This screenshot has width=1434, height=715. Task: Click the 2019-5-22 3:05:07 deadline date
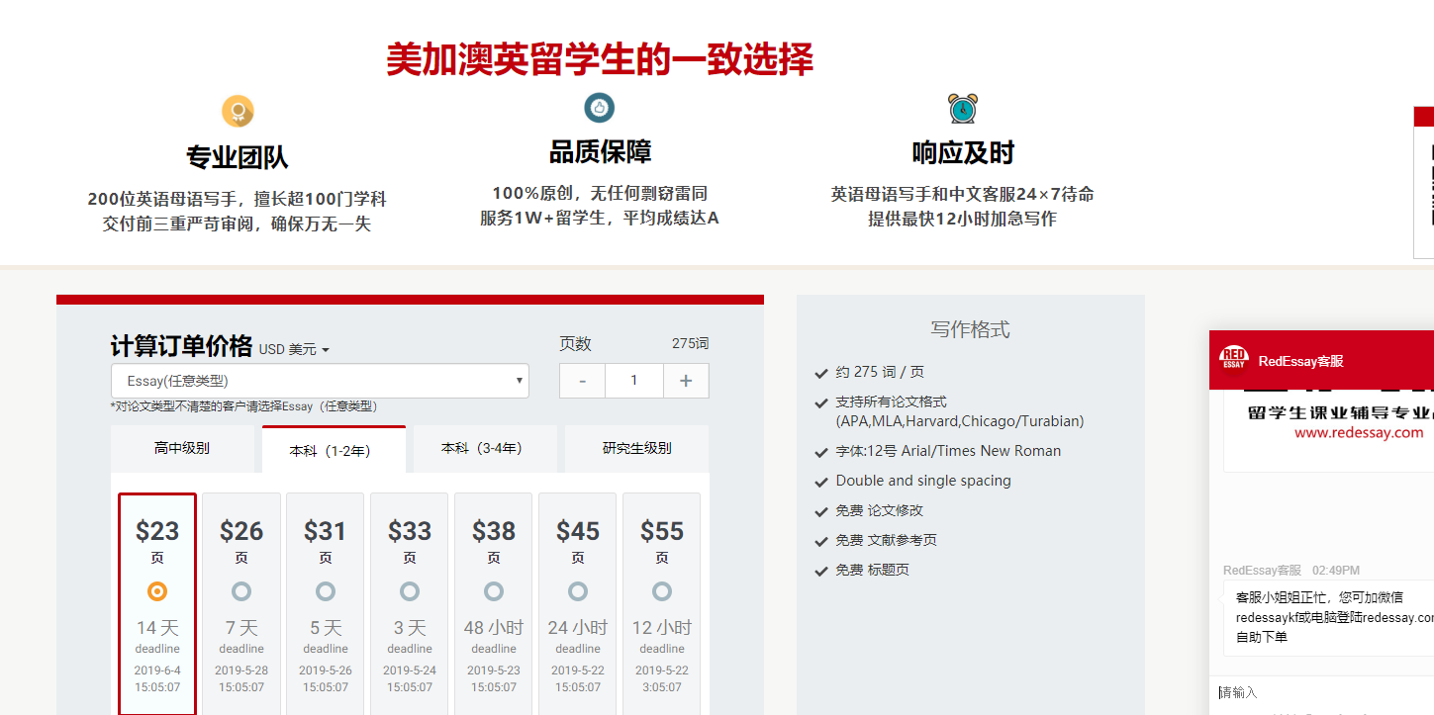(662, 678)
